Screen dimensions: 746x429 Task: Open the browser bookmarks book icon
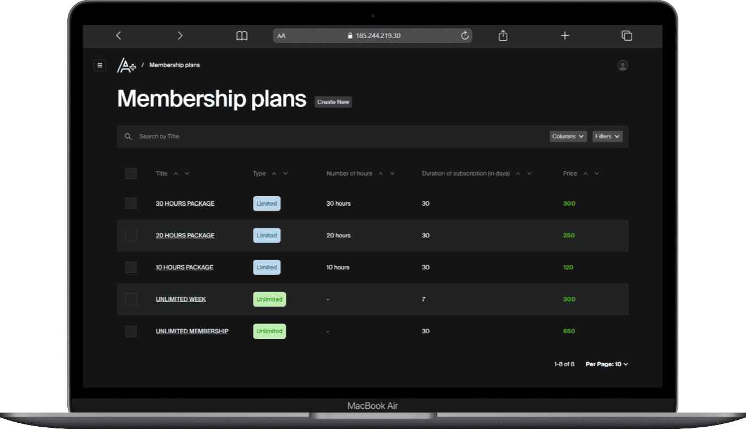[x=242, y=36]
